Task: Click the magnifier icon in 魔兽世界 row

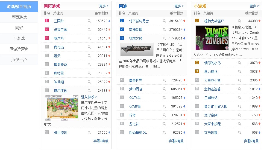Action: coord(164,80)
